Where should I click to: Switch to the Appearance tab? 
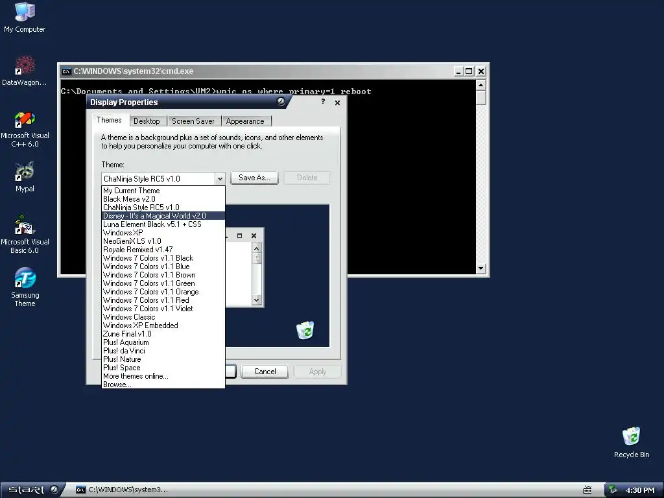coord(245,121)
